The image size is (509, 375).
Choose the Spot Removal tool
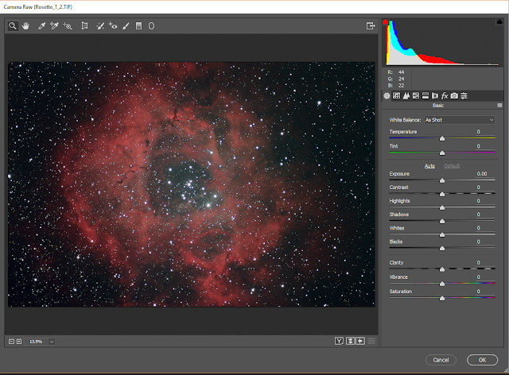[100, 26]
